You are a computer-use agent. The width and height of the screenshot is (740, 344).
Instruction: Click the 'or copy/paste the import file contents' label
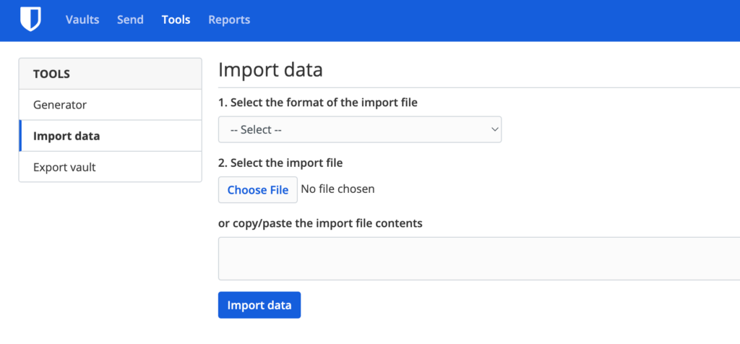point(320,223)
